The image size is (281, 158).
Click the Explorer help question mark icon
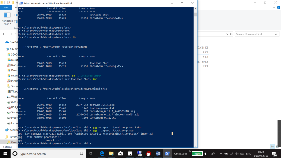[278, 8]
